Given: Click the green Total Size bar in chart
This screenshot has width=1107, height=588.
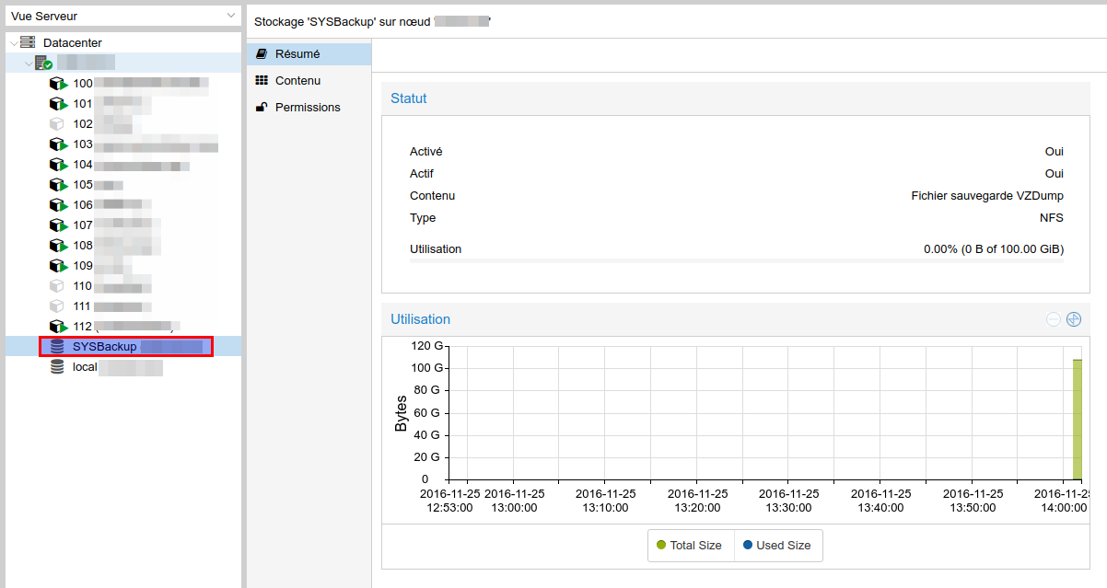Looking at the screenshot, I should (x=1077, y=420).
